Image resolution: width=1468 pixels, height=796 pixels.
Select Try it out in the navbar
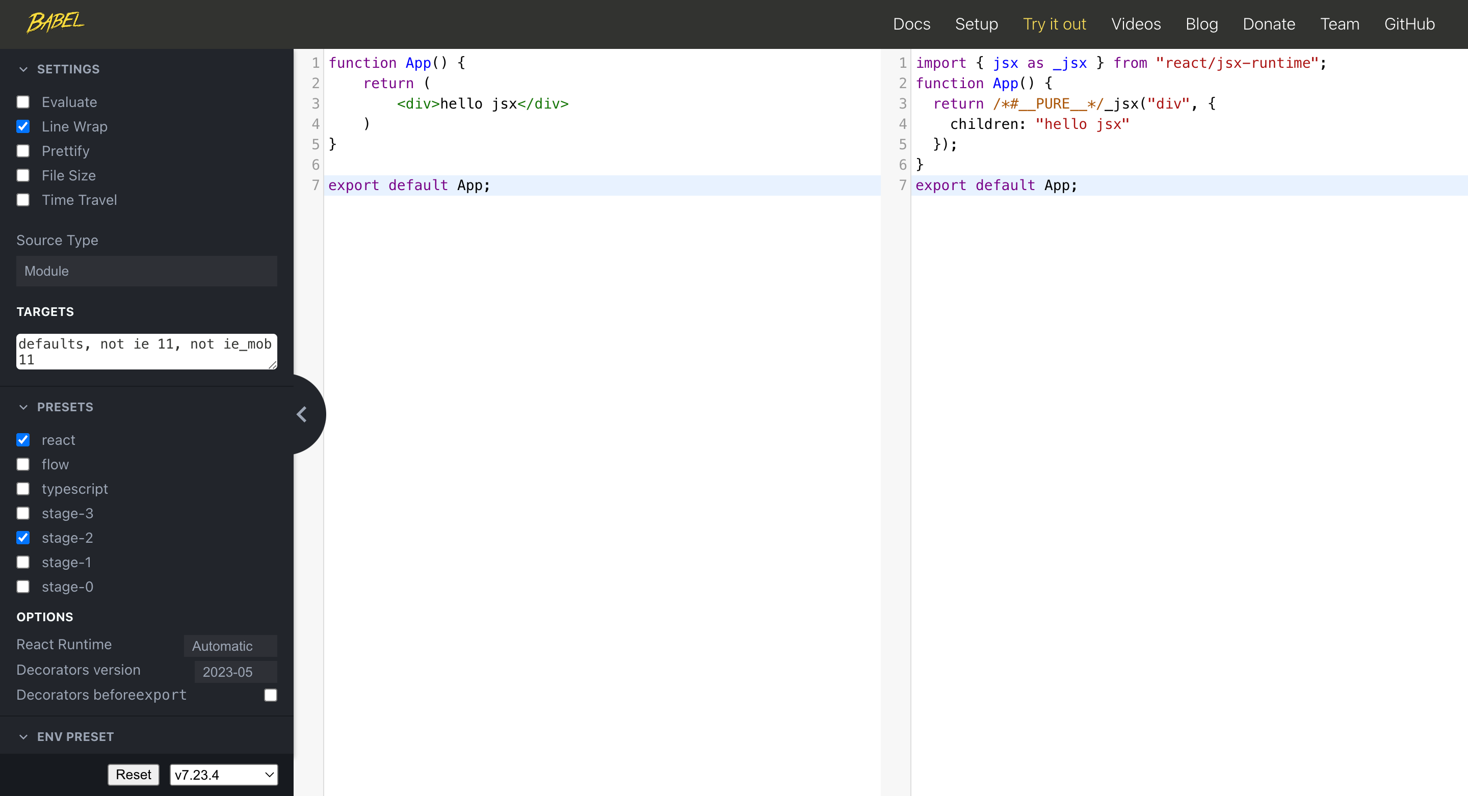(x=1054, y=24)
